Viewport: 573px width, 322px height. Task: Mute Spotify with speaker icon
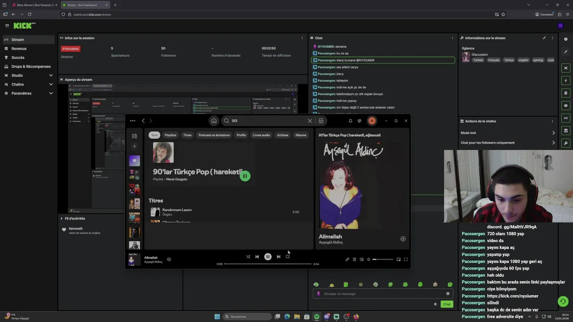(x=368, y=259)
